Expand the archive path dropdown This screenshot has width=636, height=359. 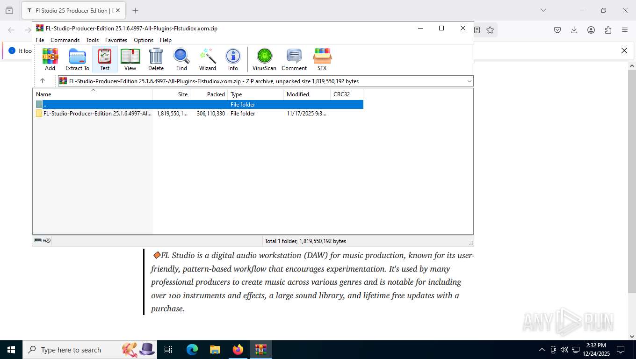coord(469,81)
